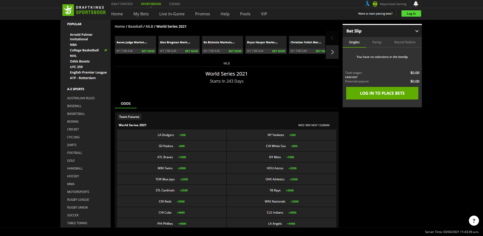Click the flame icon beside College Basketball
Viewport: 483px width, 236px height.
[106, 50]
